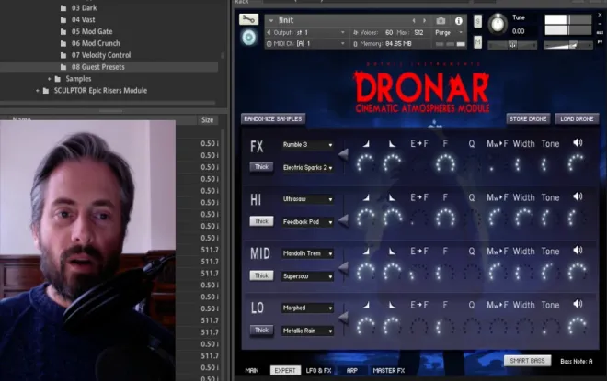Viewport: 607px width, 381px height.
Task: Toggle the Solo S button
Action: [477, 22]
